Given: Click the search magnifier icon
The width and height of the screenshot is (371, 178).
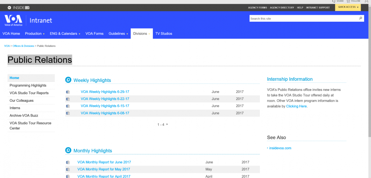Looking at the screenshot, I should [361, 18].
